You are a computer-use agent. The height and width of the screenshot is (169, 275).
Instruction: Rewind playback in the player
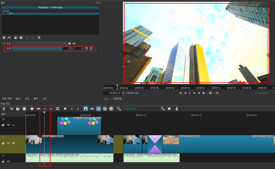coord(185,93)
